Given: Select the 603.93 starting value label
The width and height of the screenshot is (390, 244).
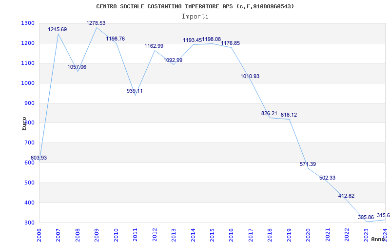Looking at the screenshot, I should 39,158.
